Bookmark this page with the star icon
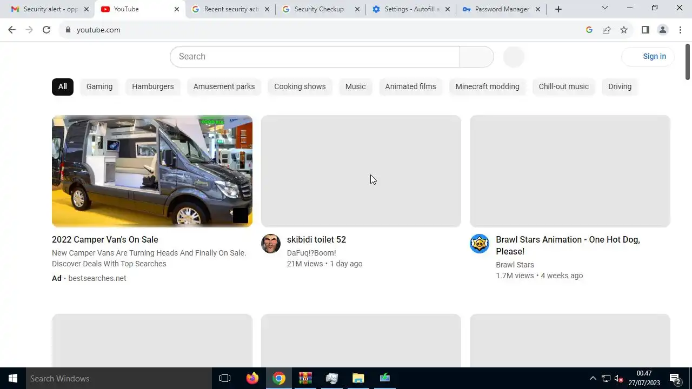 [x=624, y=30]
